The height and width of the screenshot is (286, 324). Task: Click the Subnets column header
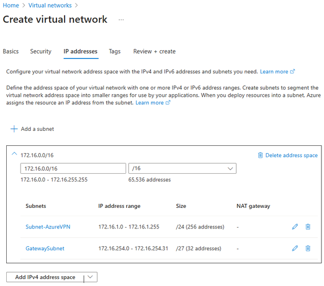point(36,206)
